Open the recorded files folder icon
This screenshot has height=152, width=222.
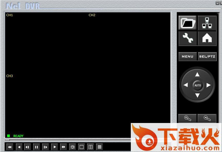tap(188, 23)
